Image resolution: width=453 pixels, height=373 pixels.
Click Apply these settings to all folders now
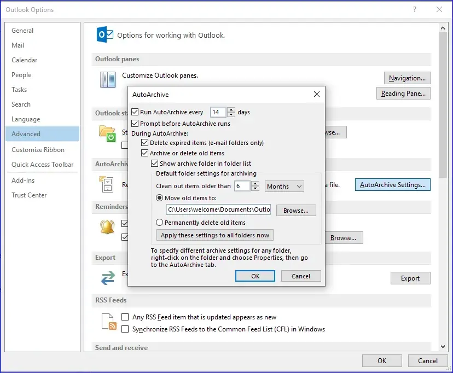coord(215,235)
